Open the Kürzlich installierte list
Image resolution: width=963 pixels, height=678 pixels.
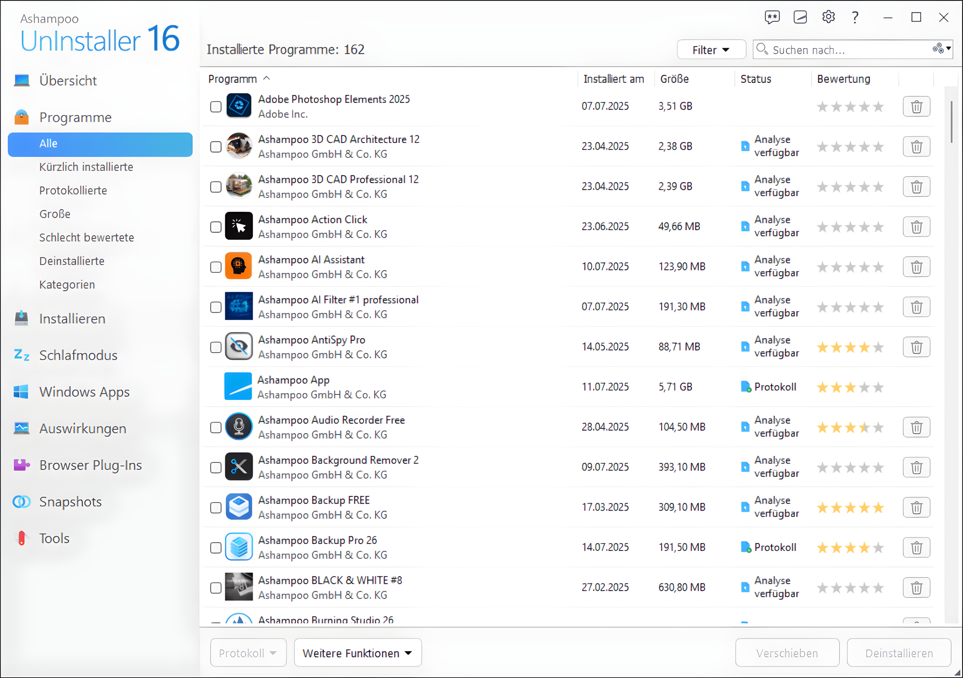click(x=86, y=167)
